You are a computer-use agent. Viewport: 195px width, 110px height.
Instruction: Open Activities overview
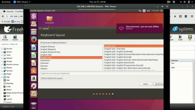[6, 2]
